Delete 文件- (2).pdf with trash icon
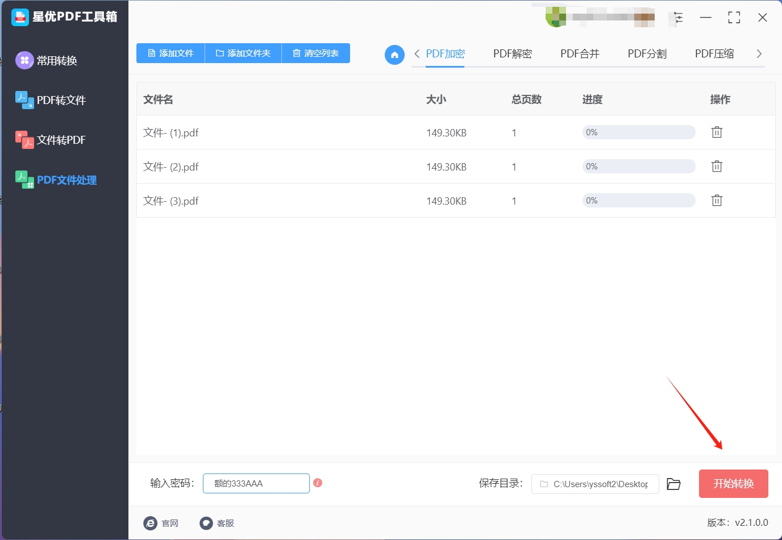The width and height of the screenshot is (782, 540). 717,166
